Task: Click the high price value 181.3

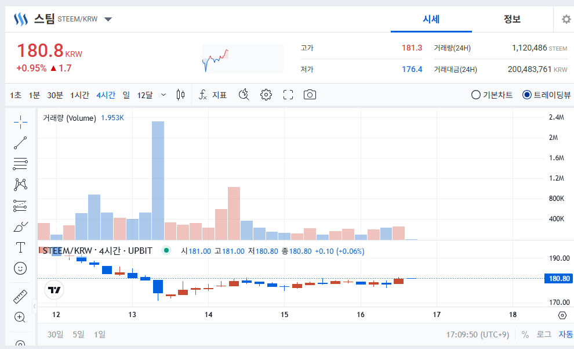Action: [412, 48]
